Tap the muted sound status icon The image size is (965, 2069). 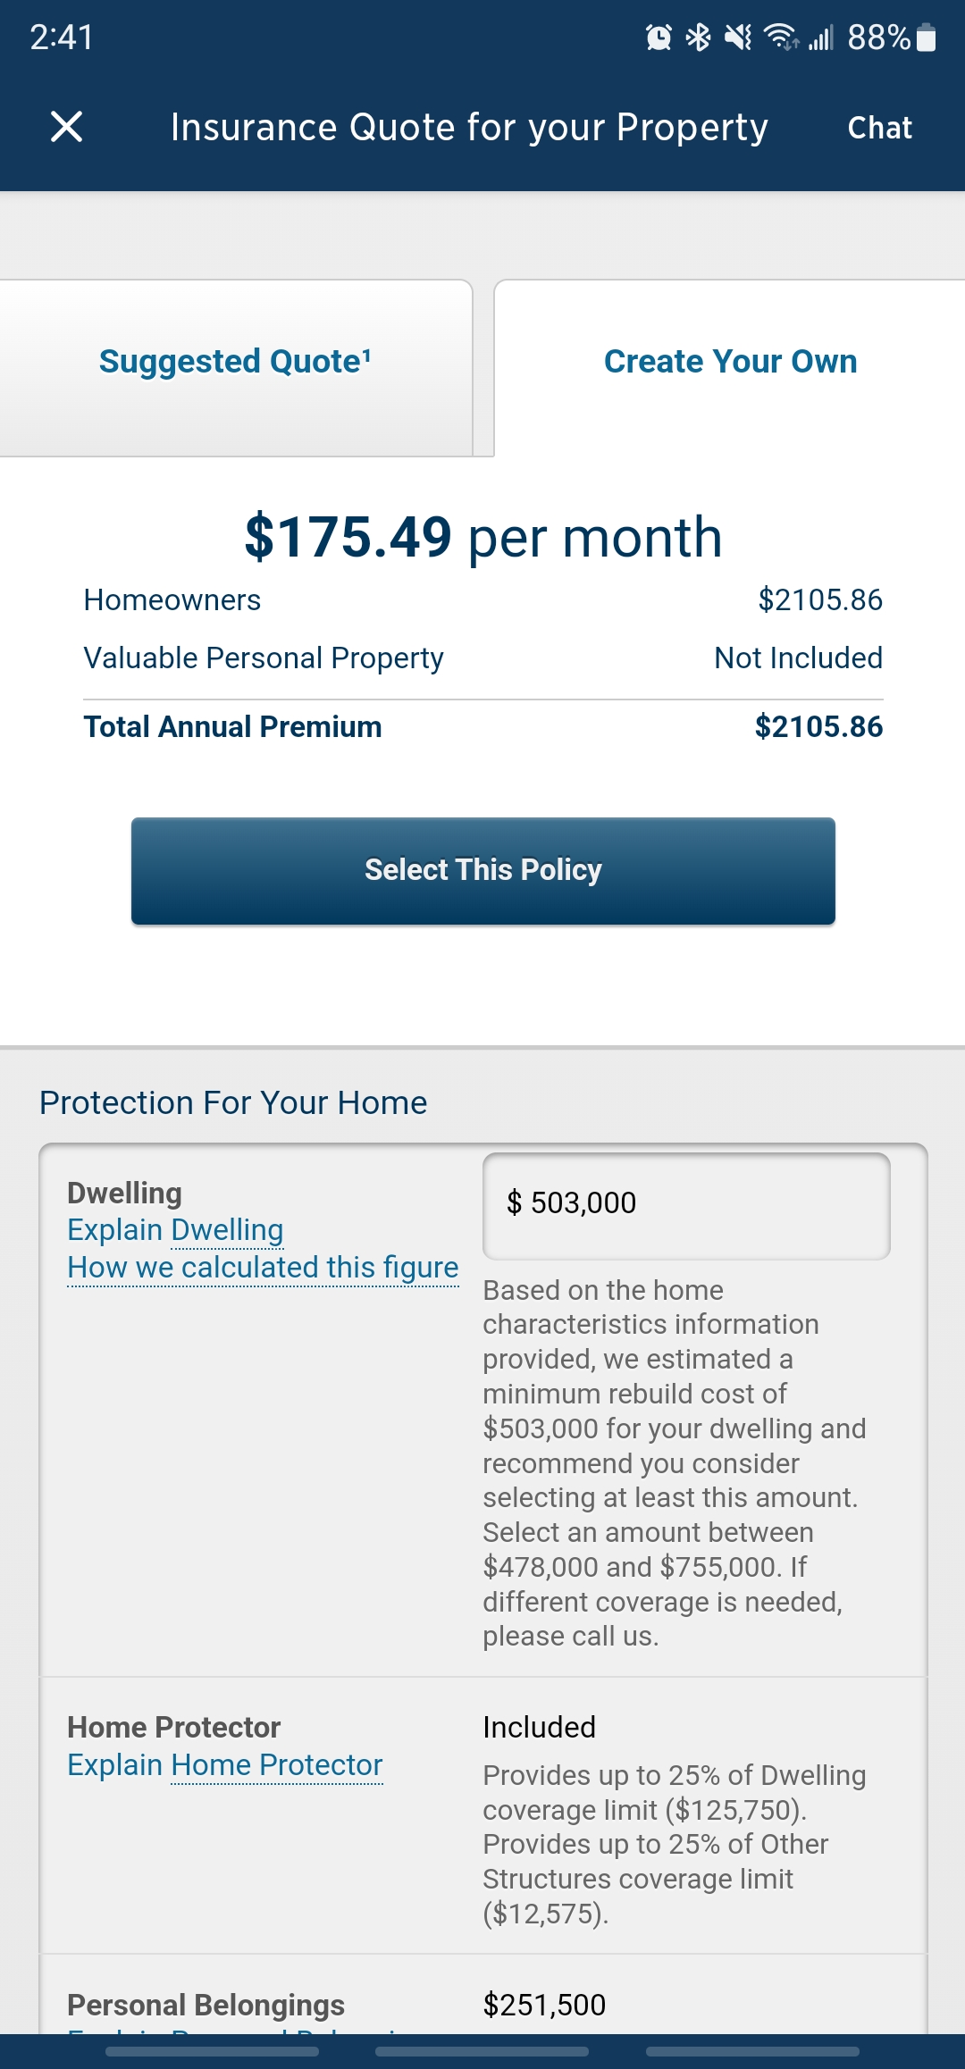[x=738, y=38]
